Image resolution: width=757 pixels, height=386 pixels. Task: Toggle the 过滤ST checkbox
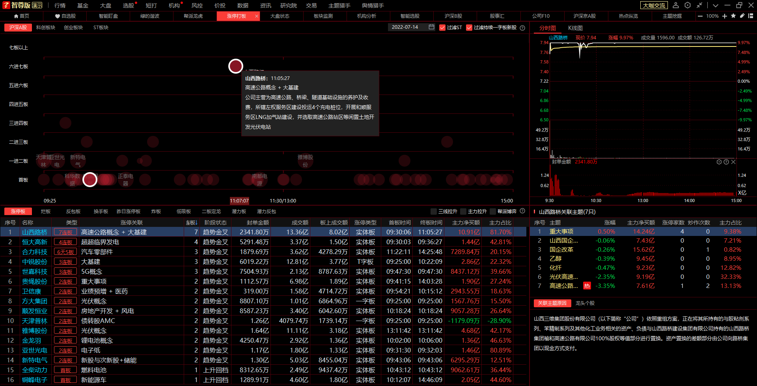click(x=442, y=28)
